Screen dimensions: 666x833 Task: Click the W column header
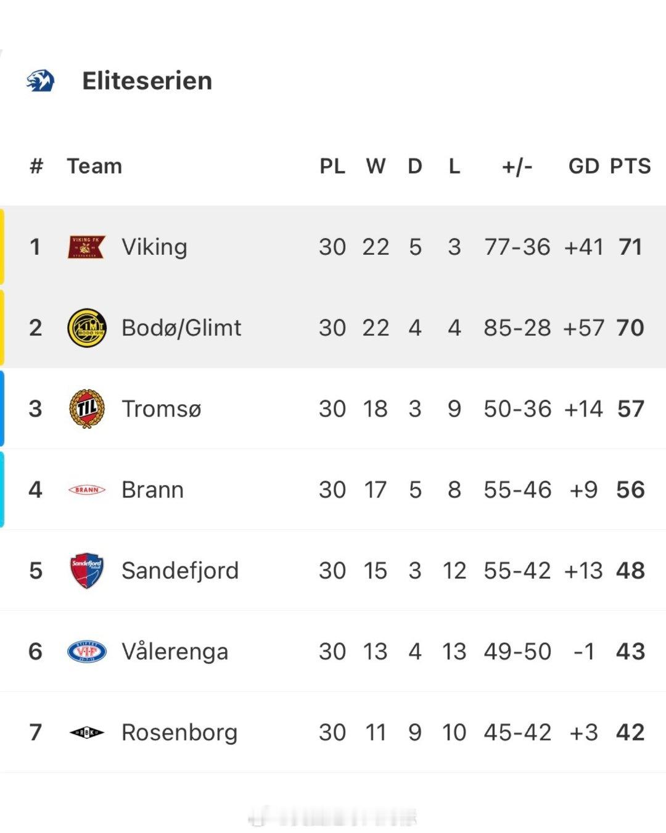(x=376, y=166)
